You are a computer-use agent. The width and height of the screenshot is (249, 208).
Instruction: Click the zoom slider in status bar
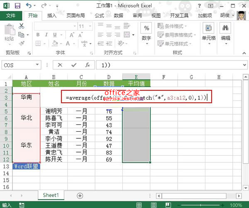point(201,205)
